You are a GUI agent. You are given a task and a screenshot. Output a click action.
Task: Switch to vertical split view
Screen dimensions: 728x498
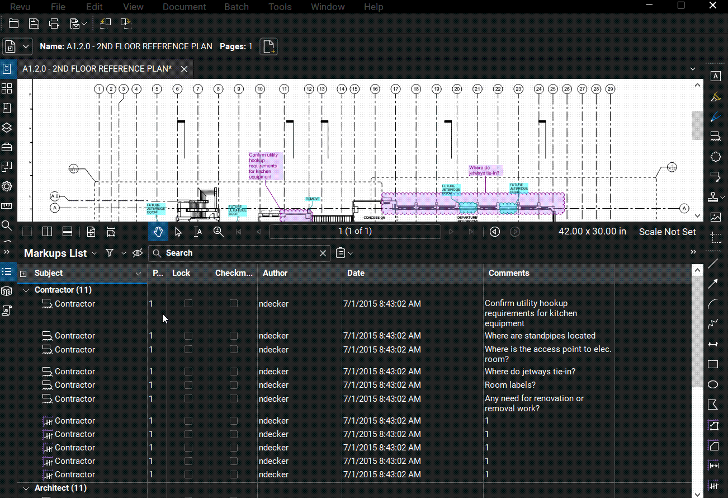point(48,232)
